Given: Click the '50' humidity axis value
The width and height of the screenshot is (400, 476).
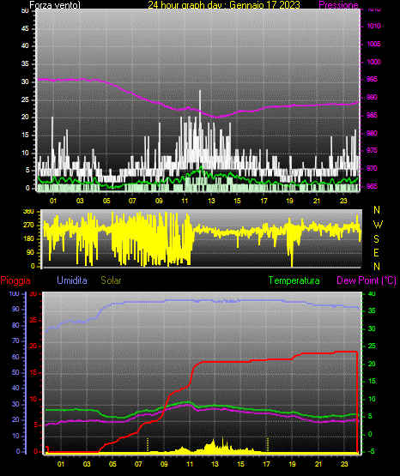Looking at the screenshot, I should pyautogui.click(x=15, y=372).
